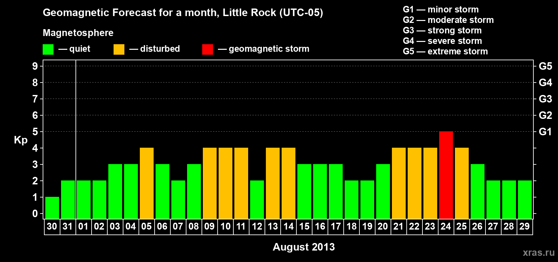Click the orange bar for day 05

pyautogui.click(x=147, y=183)
